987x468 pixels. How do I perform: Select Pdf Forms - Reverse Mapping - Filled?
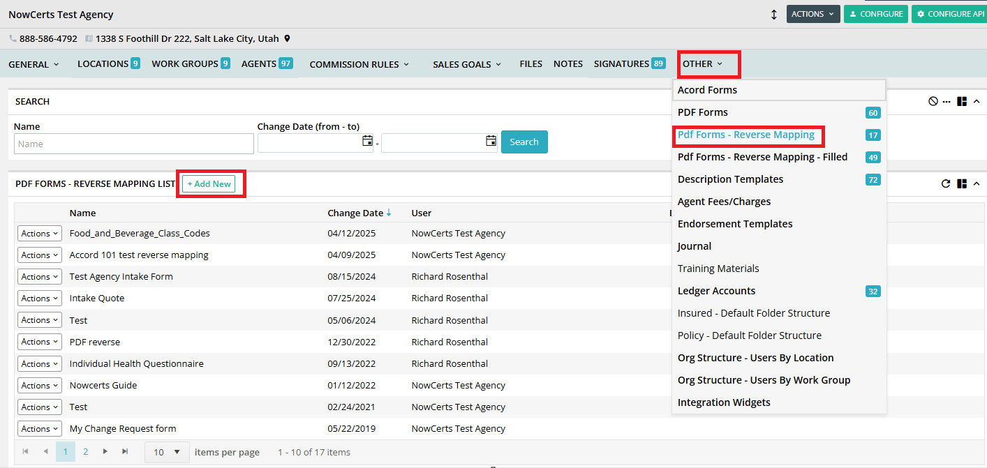pyautogui.click(x=779, y=157)
